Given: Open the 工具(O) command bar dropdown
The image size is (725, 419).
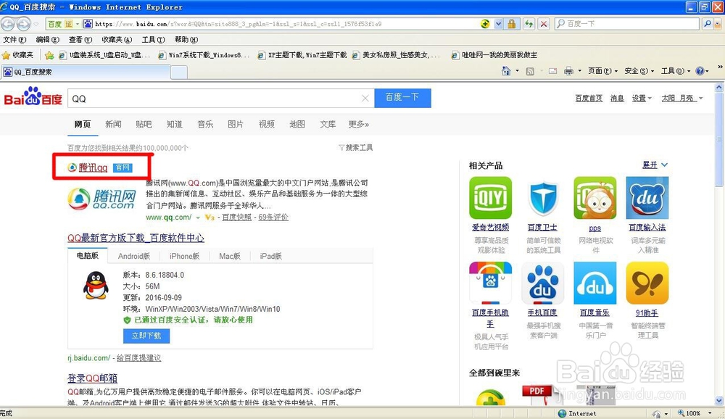Looking at the screenshot, I should [676, 71].
